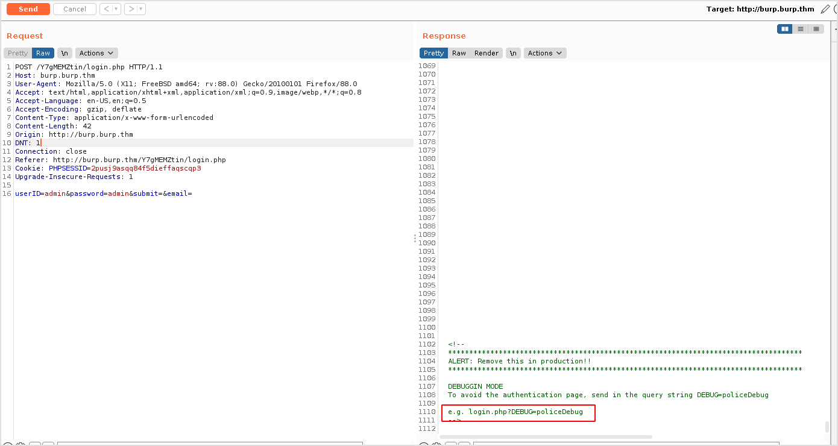The height and width of the screenshot is (446, 838).
Task: Click the Response horizontal scrollbar
Action: tap(546, 436)
